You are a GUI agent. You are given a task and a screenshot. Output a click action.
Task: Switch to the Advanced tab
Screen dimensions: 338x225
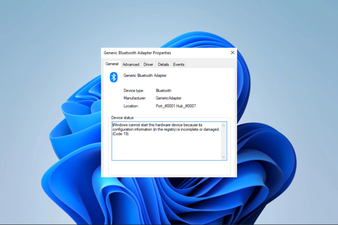(x=131, y=64)
